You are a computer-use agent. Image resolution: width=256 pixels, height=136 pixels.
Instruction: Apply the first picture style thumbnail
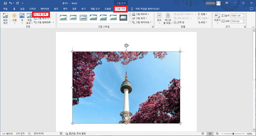click(63, 17)
